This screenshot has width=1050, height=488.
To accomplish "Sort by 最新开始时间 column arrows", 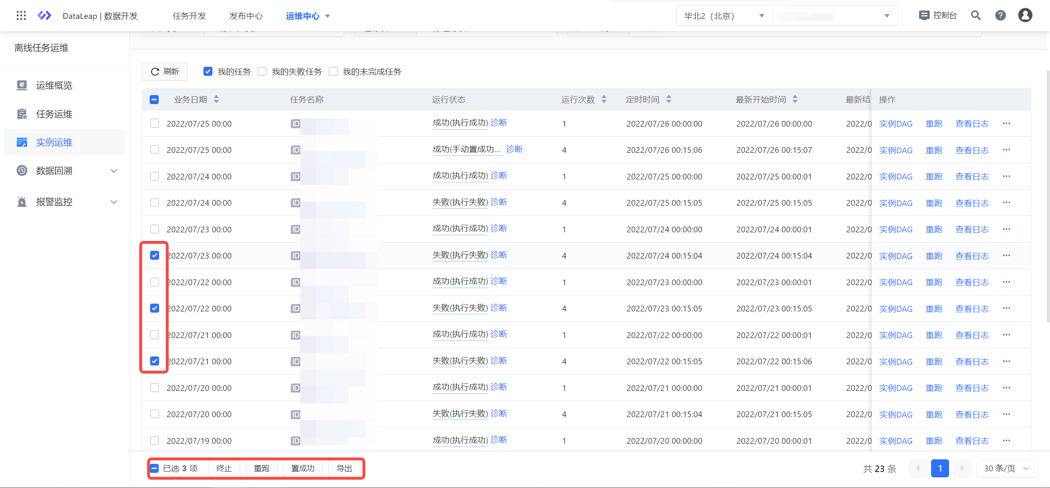I will (795, 99).
